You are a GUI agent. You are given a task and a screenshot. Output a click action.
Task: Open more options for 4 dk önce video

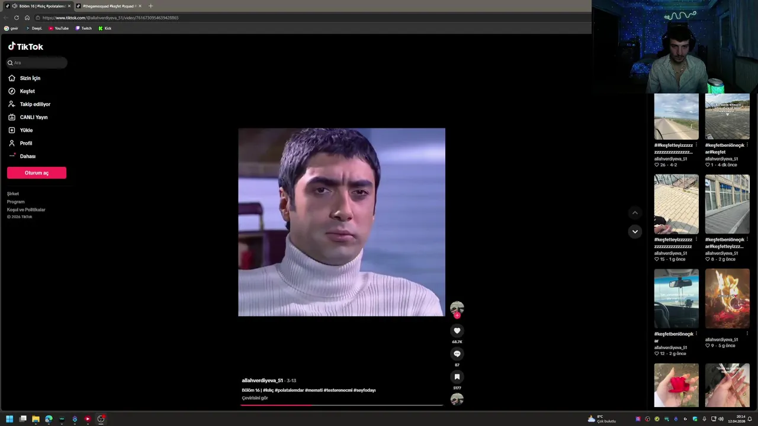[747, 145]
